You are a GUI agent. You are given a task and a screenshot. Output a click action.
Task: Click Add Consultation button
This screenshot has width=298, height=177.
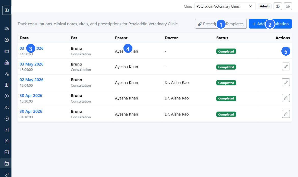(270, 24)
